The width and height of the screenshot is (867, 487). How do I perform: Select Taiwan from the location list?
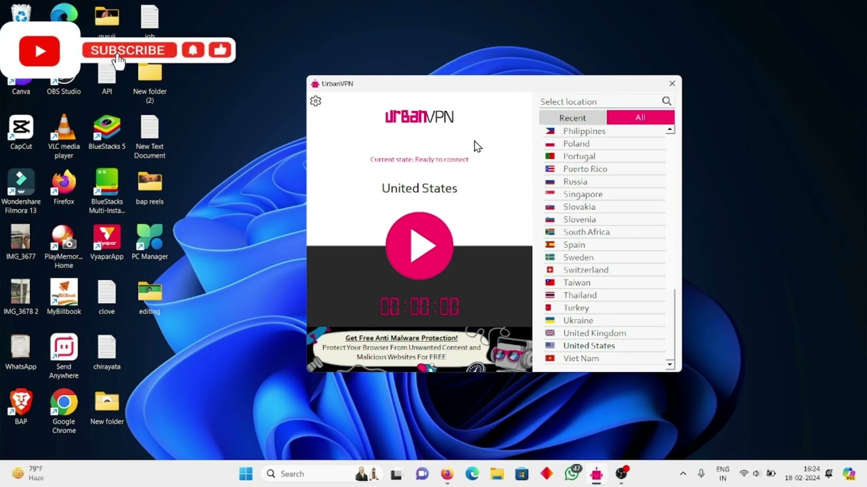(605, 283)
